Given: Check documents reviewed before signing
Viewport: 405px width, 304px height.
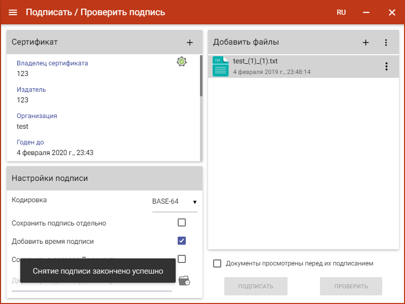Looking at the screenshot, I should point(218,263).
